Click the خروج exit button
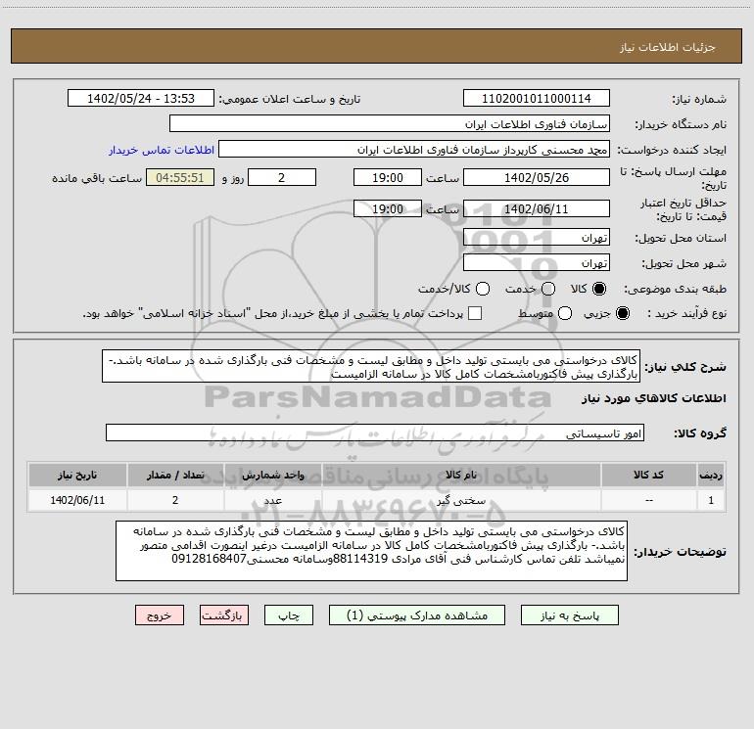The image size is (754, 729). coord(160,615)
